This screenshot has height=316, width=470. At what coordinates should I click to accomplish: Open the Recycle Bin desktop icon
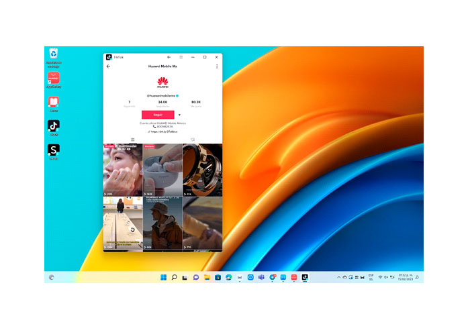[x=54, y=58]
